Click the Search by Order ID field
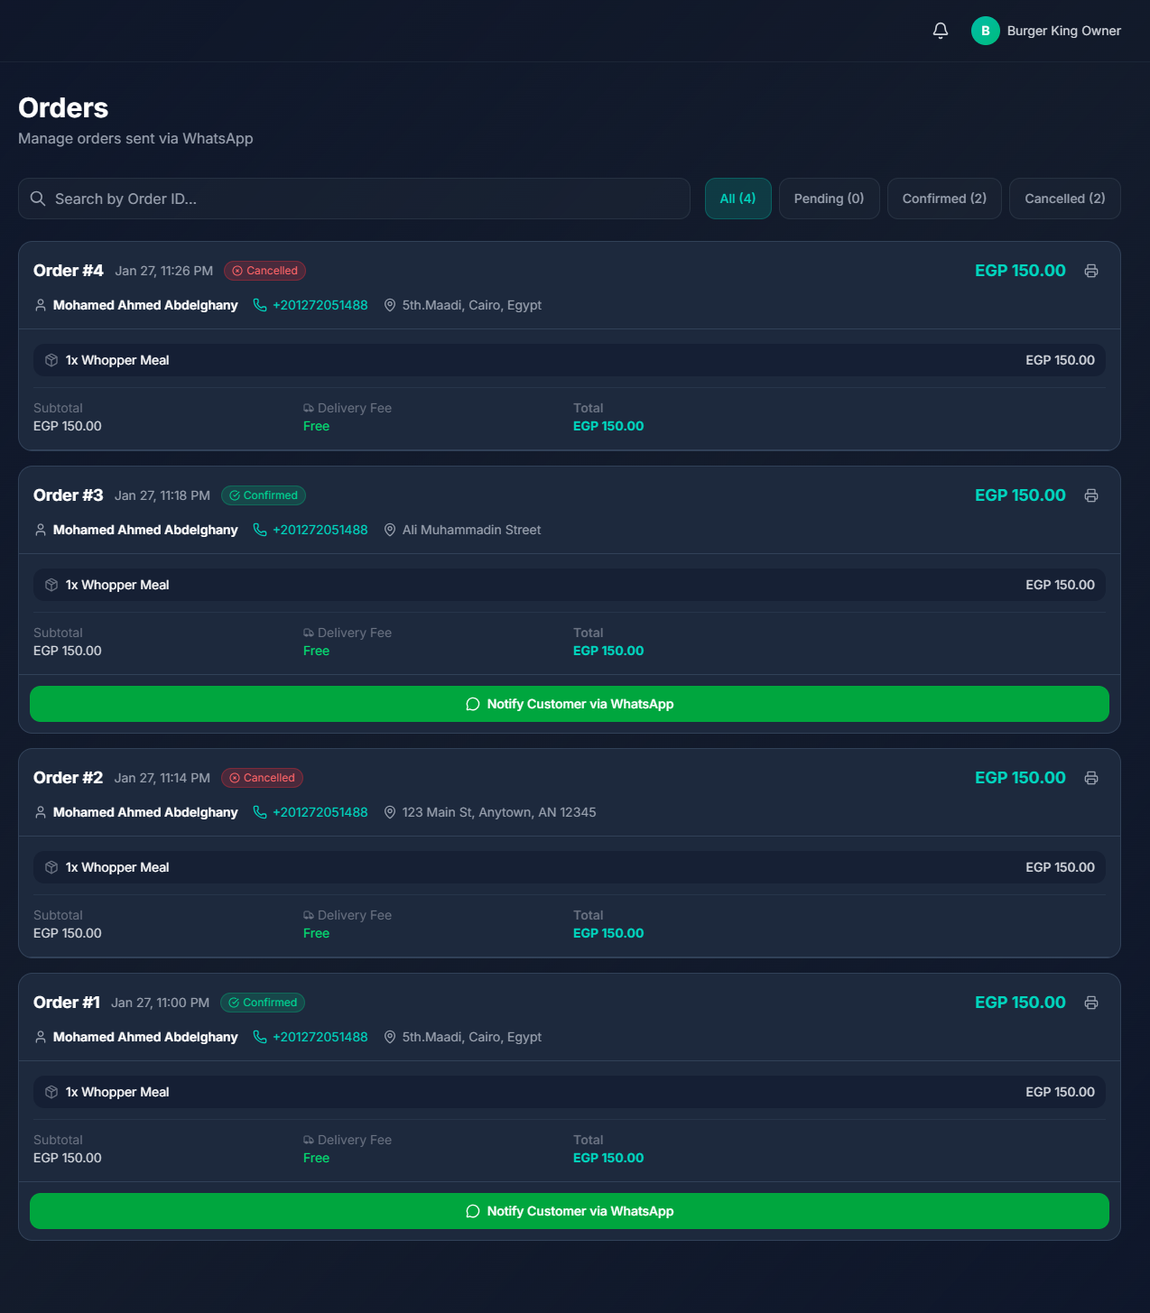Viewport: 1150px width, 1313px height. 361,199
